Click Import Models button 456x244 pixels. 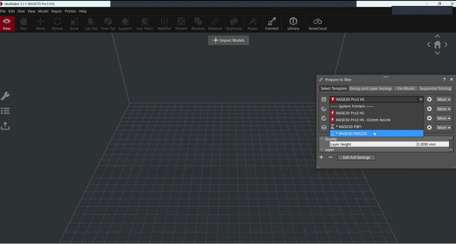[x=229, y=40]
